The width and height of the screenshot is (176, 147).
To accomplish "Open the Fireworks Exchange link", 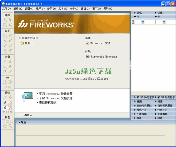I will coord(101,56).
